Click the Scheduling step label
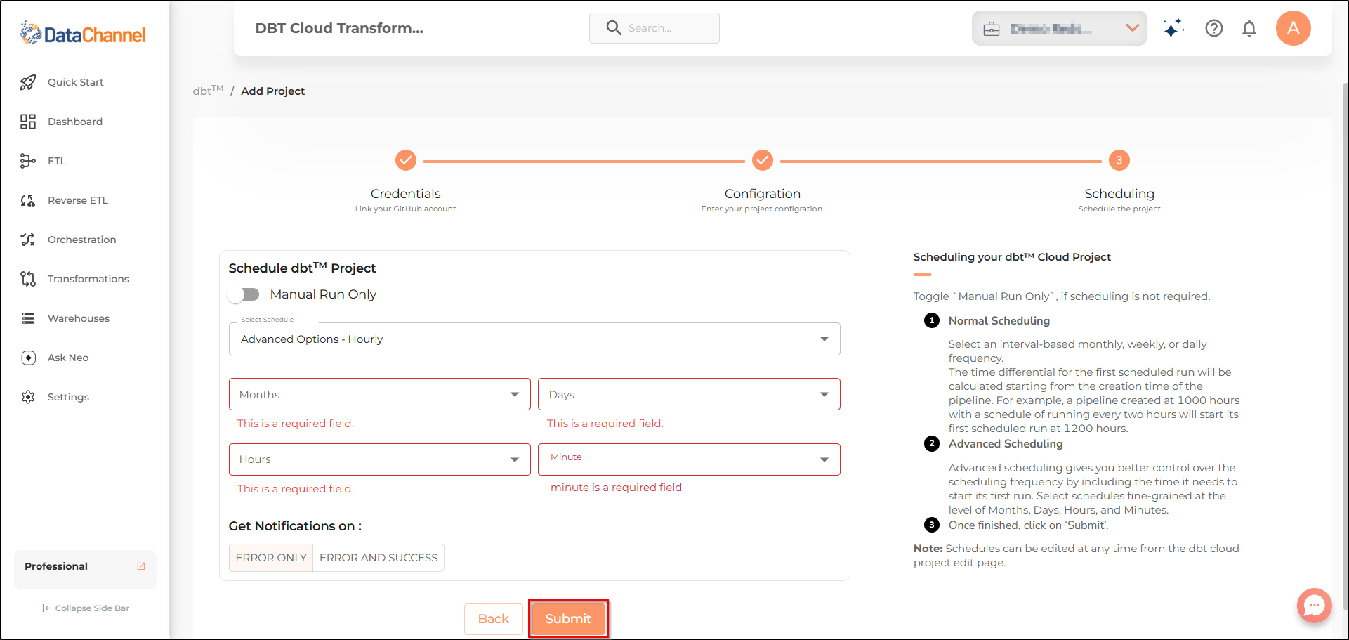This screenshot has width=1349, height=640. [x=1119, y=194]
